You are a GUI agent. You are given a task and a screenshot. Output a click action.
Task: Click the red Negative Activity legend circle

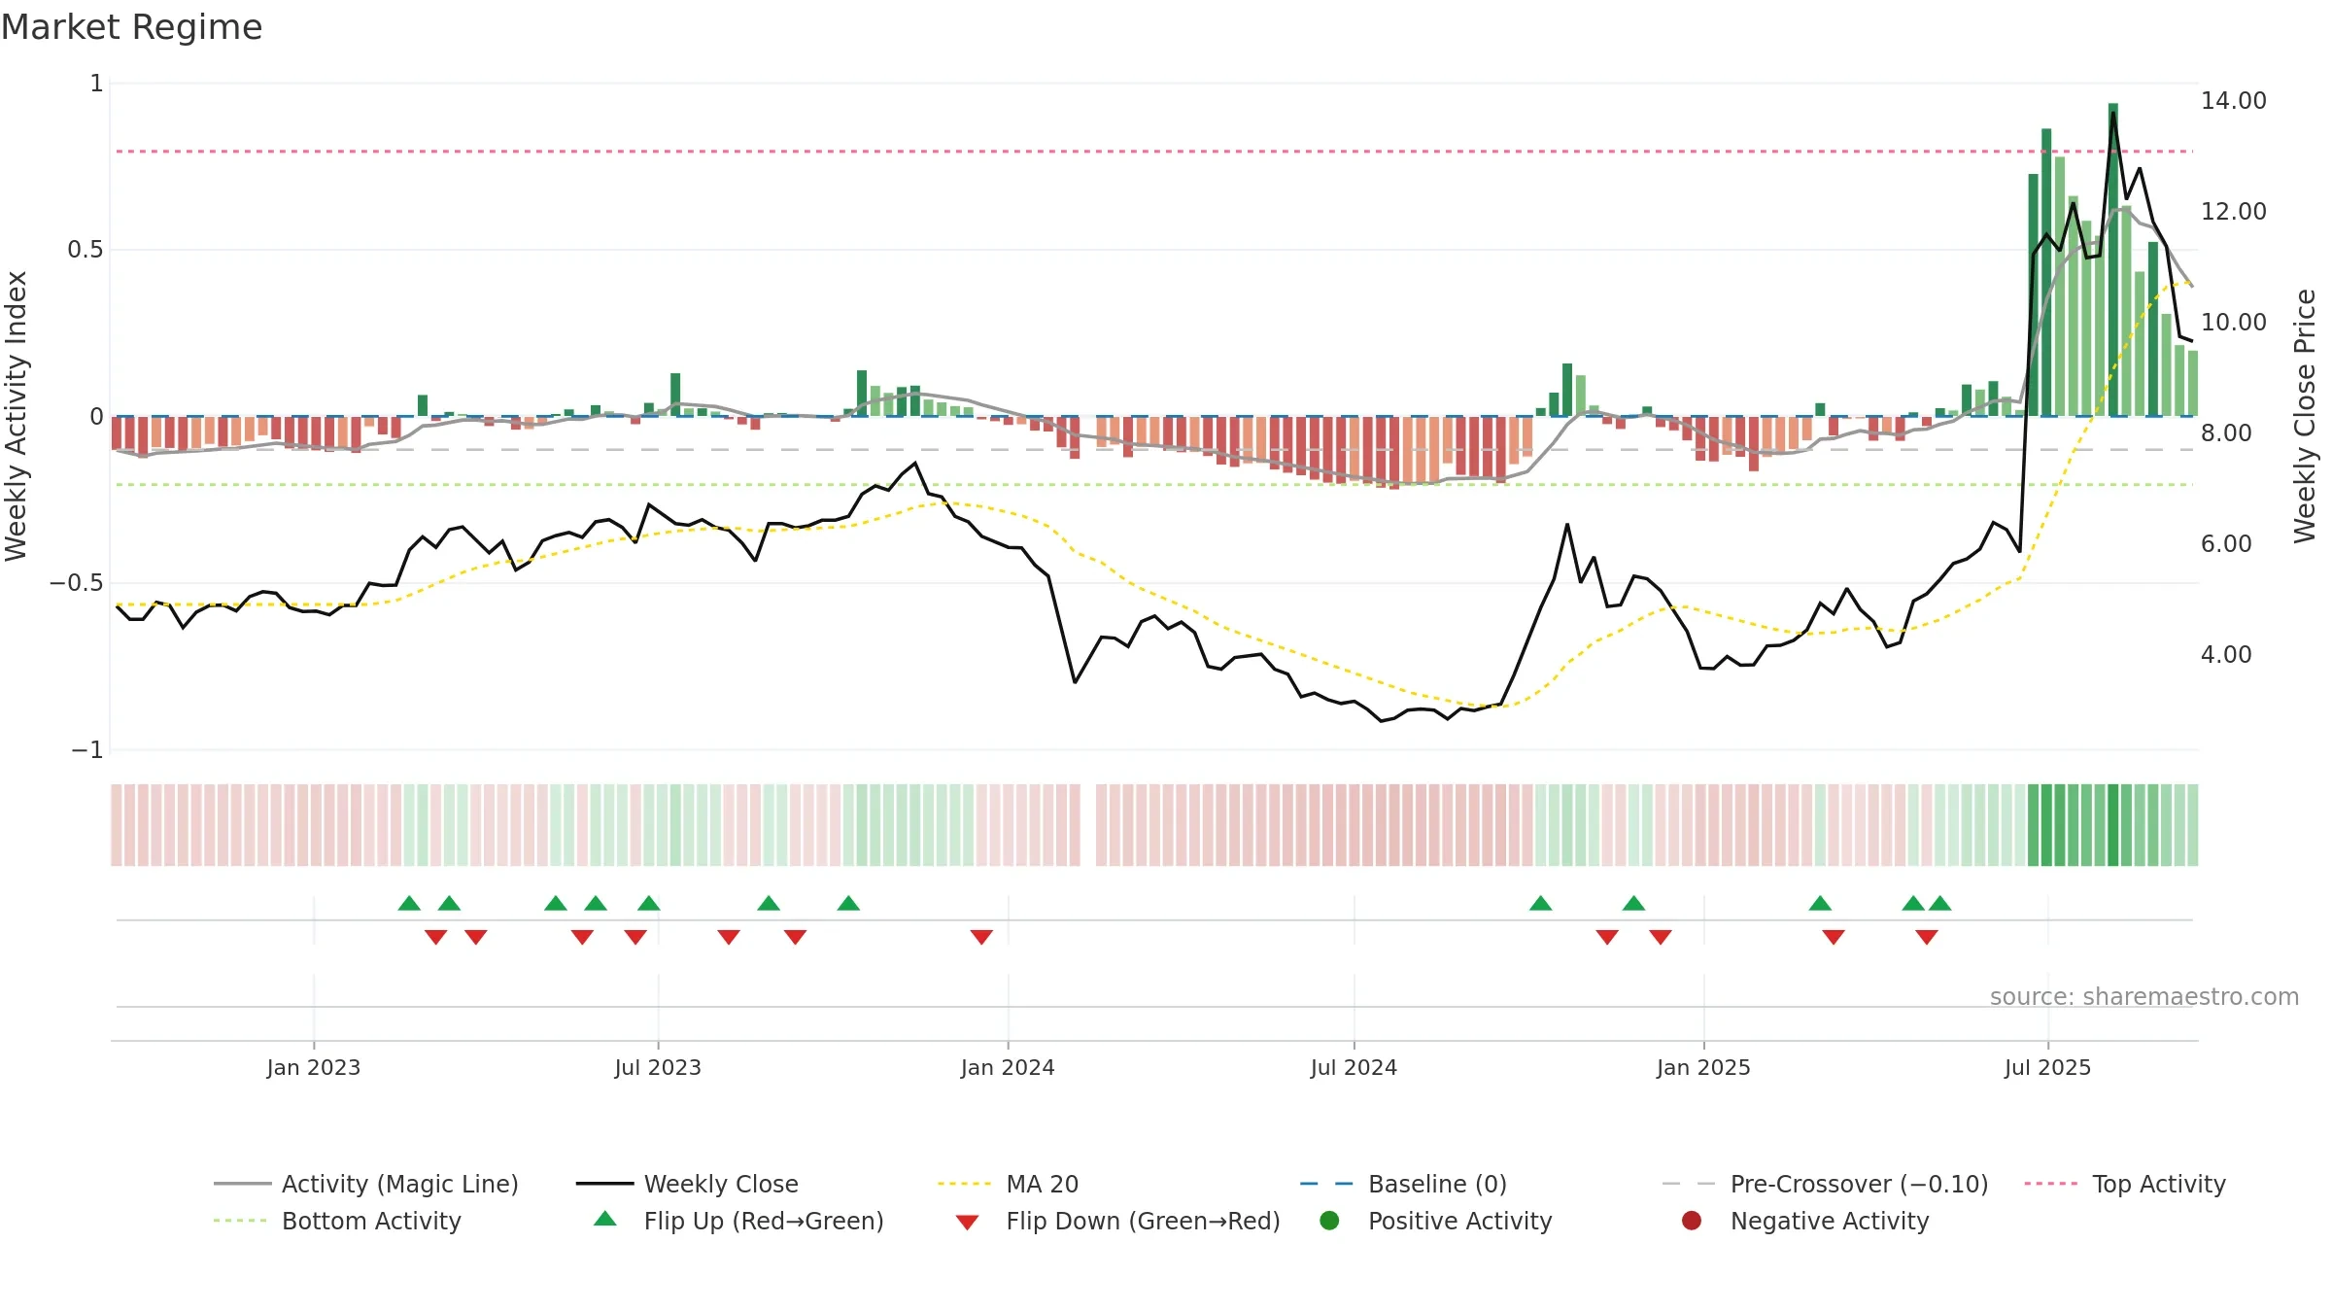(1692, 1221)
